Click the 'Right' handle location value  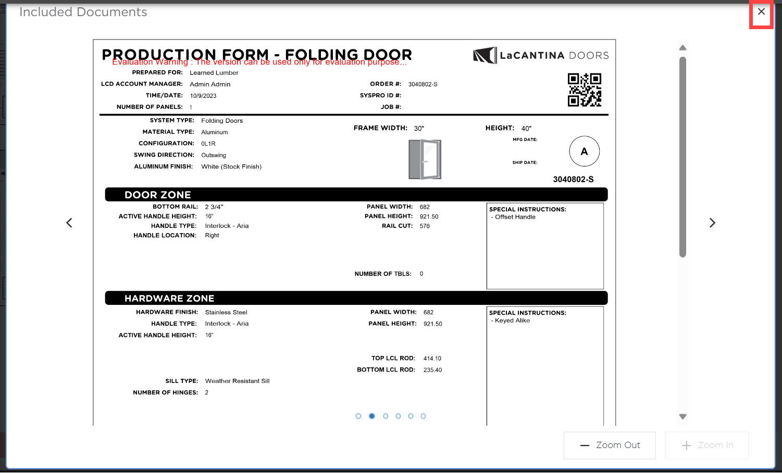[x=212, y=235]
